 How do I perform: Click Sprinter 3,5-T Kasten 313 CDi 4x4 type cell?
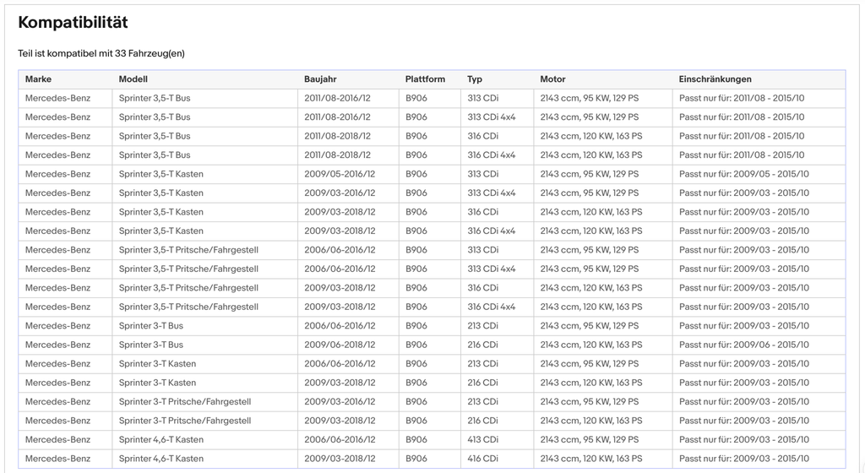[x=497, y=193]
